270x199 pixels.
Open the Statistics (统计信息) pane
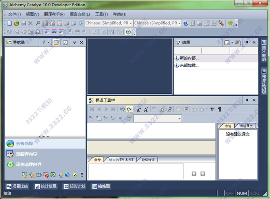(46, 186)
